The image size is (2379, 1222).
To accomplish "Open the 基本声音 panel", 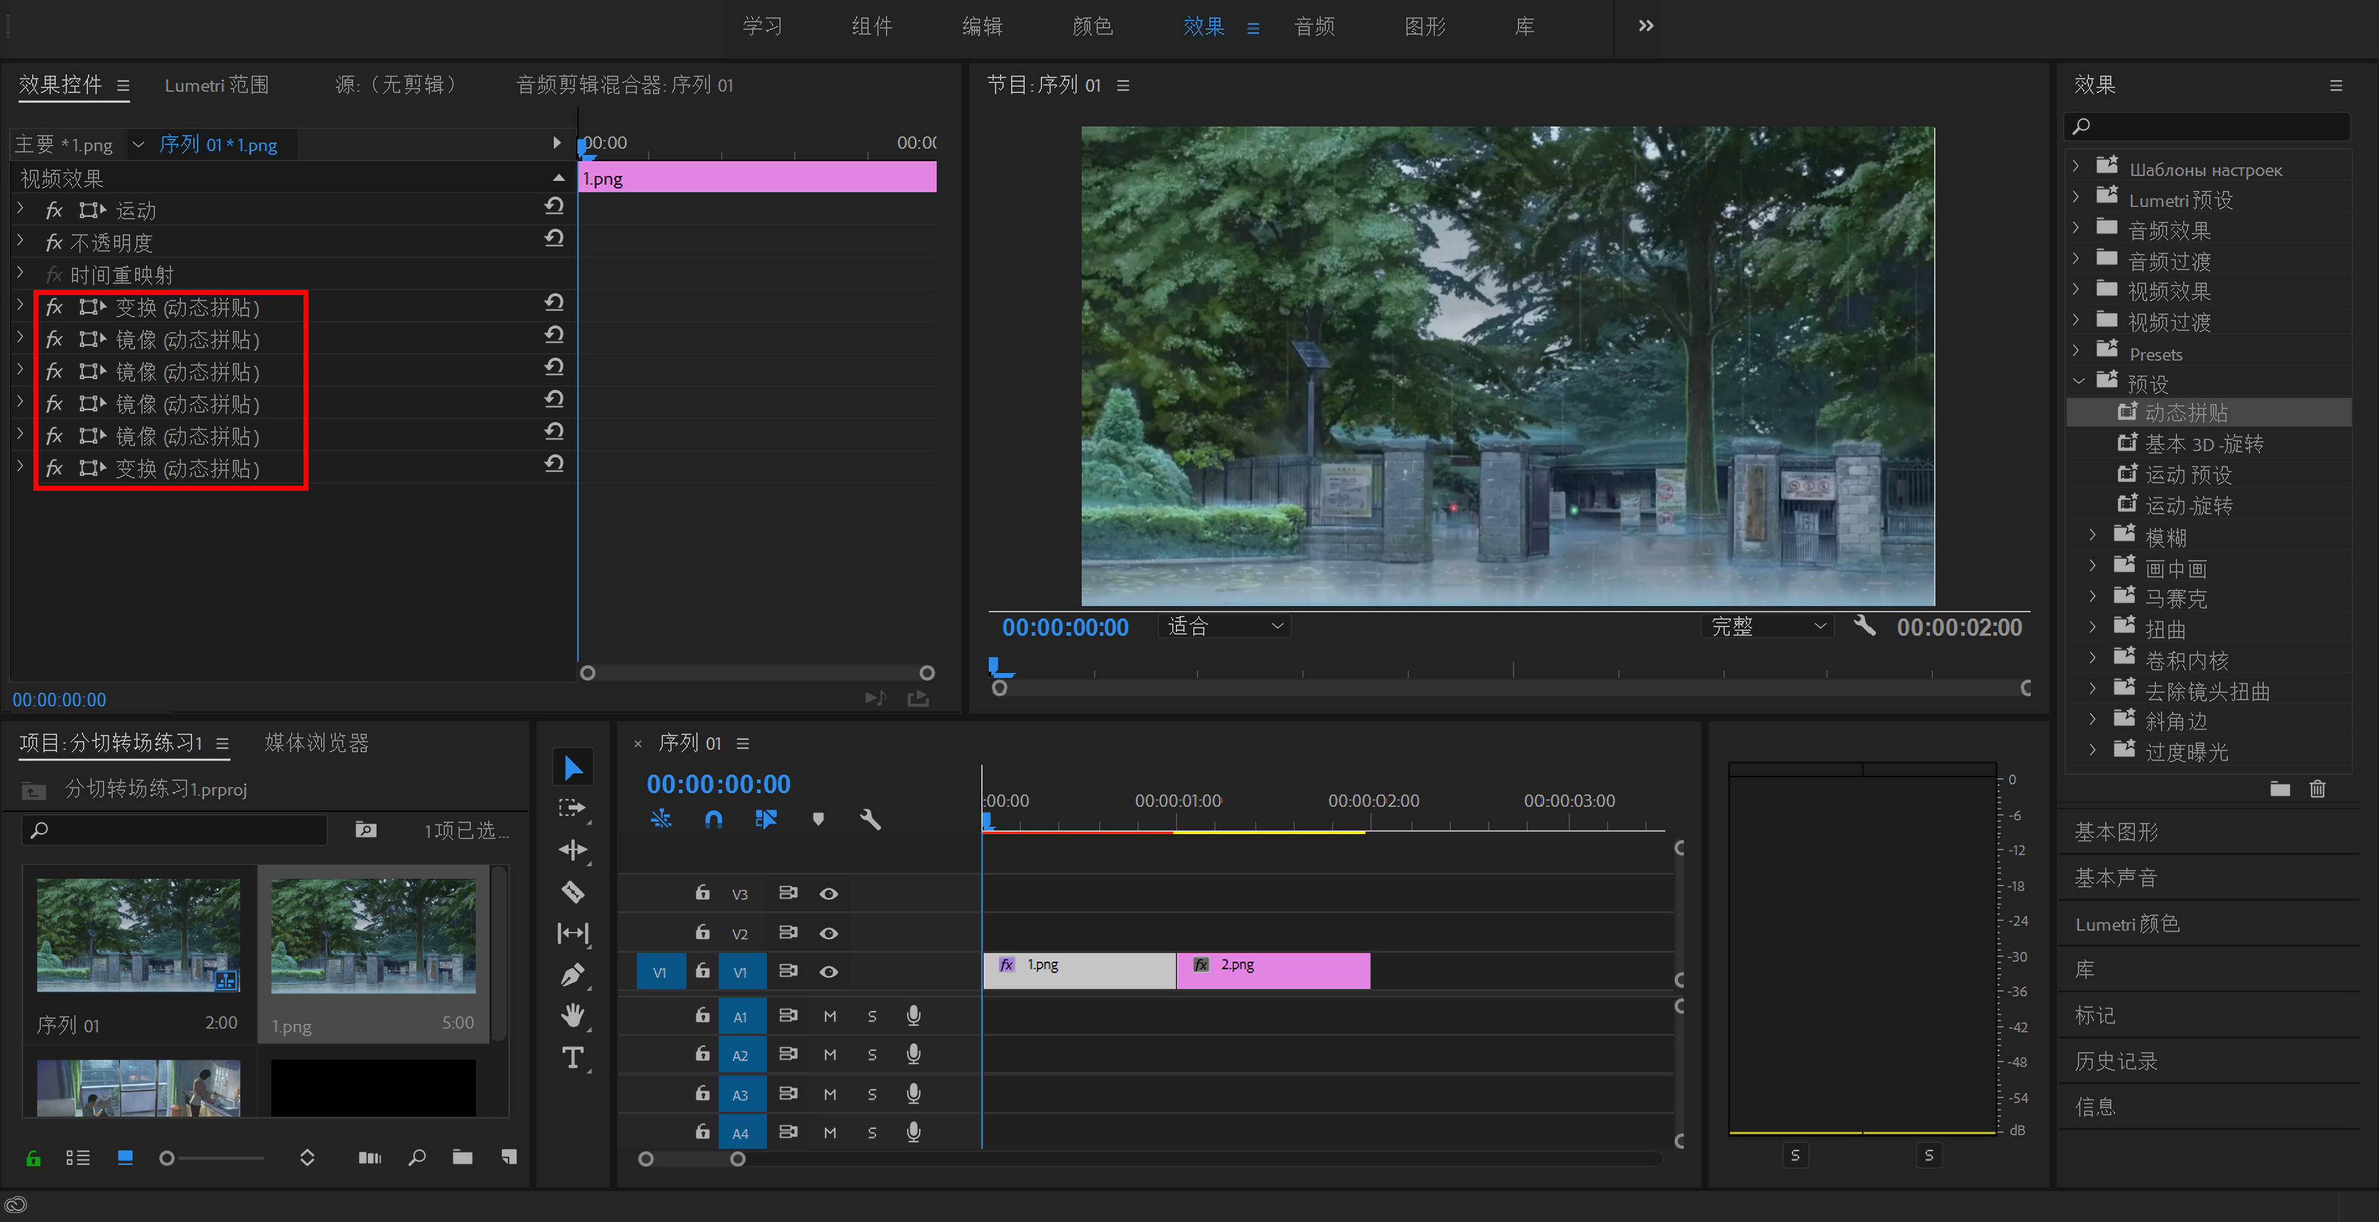I will [x=2116, y=877].
